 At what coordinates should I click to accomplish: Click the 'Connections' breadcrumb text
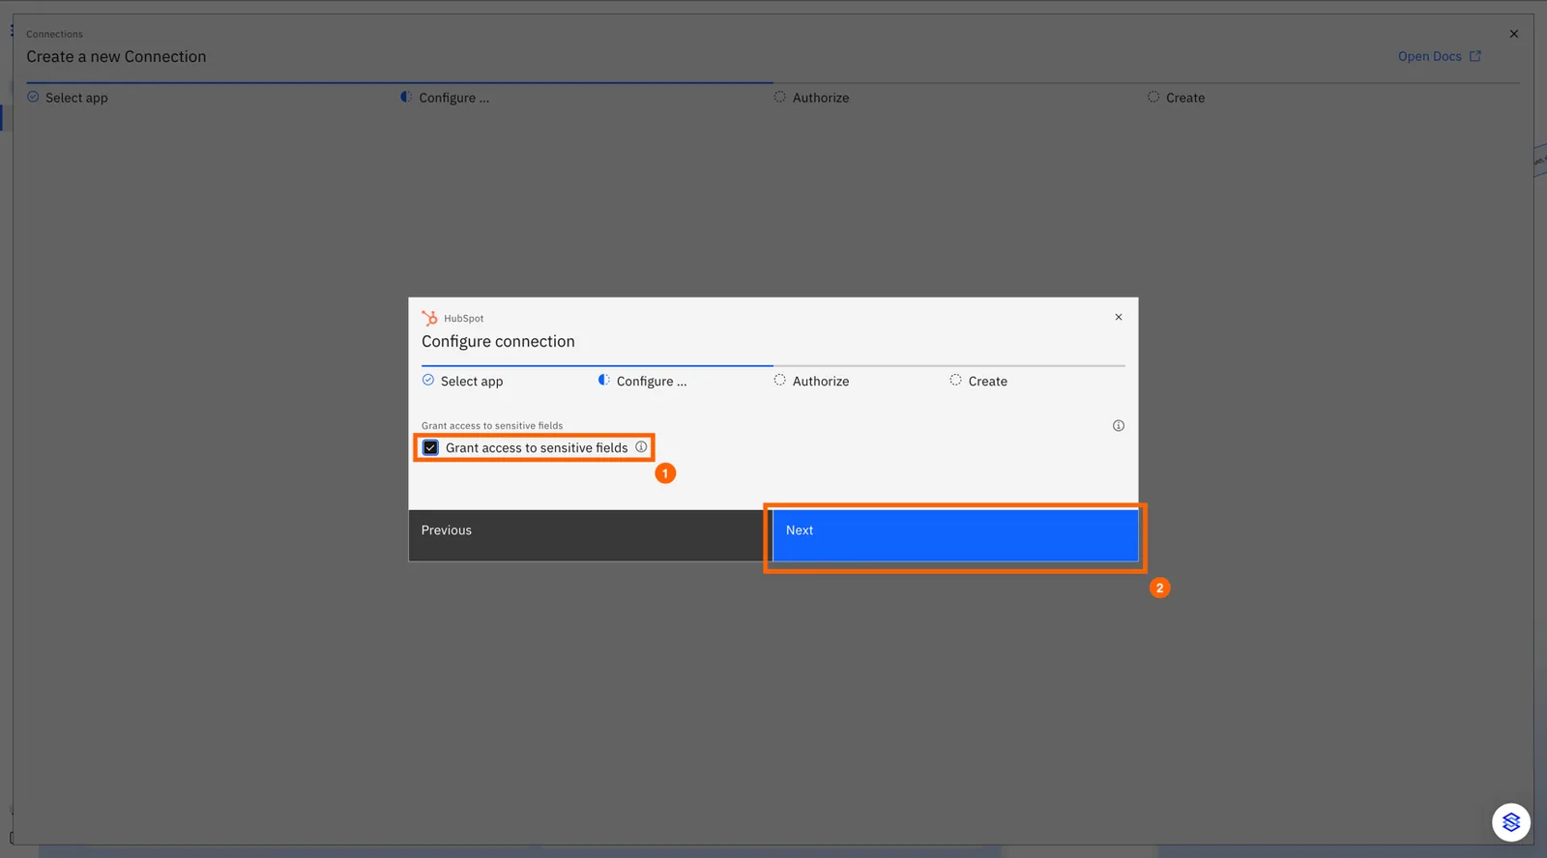point(54,34)
